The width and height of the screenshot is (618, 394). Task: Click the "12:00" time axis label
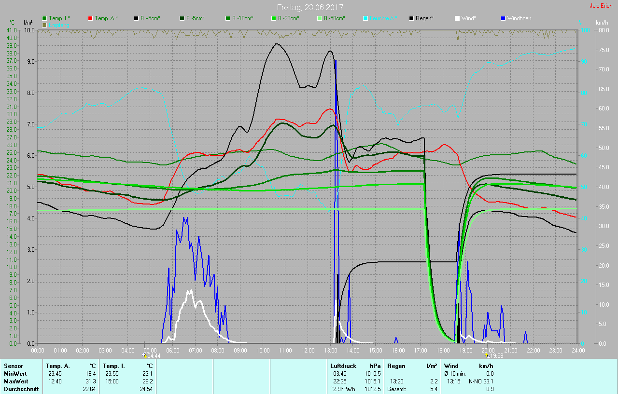[x=308, y=350]
